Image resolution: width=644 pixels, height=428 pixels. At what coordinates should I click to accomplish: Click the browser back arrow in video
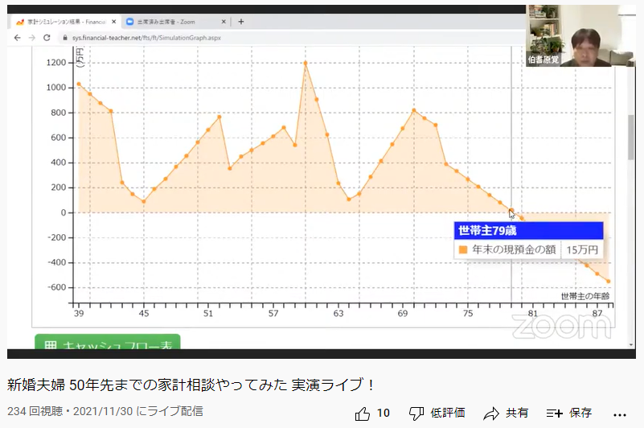click(x=17, y=38)
